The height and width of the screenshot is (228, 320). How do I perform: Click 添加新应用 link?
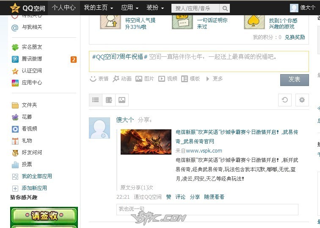34,188
